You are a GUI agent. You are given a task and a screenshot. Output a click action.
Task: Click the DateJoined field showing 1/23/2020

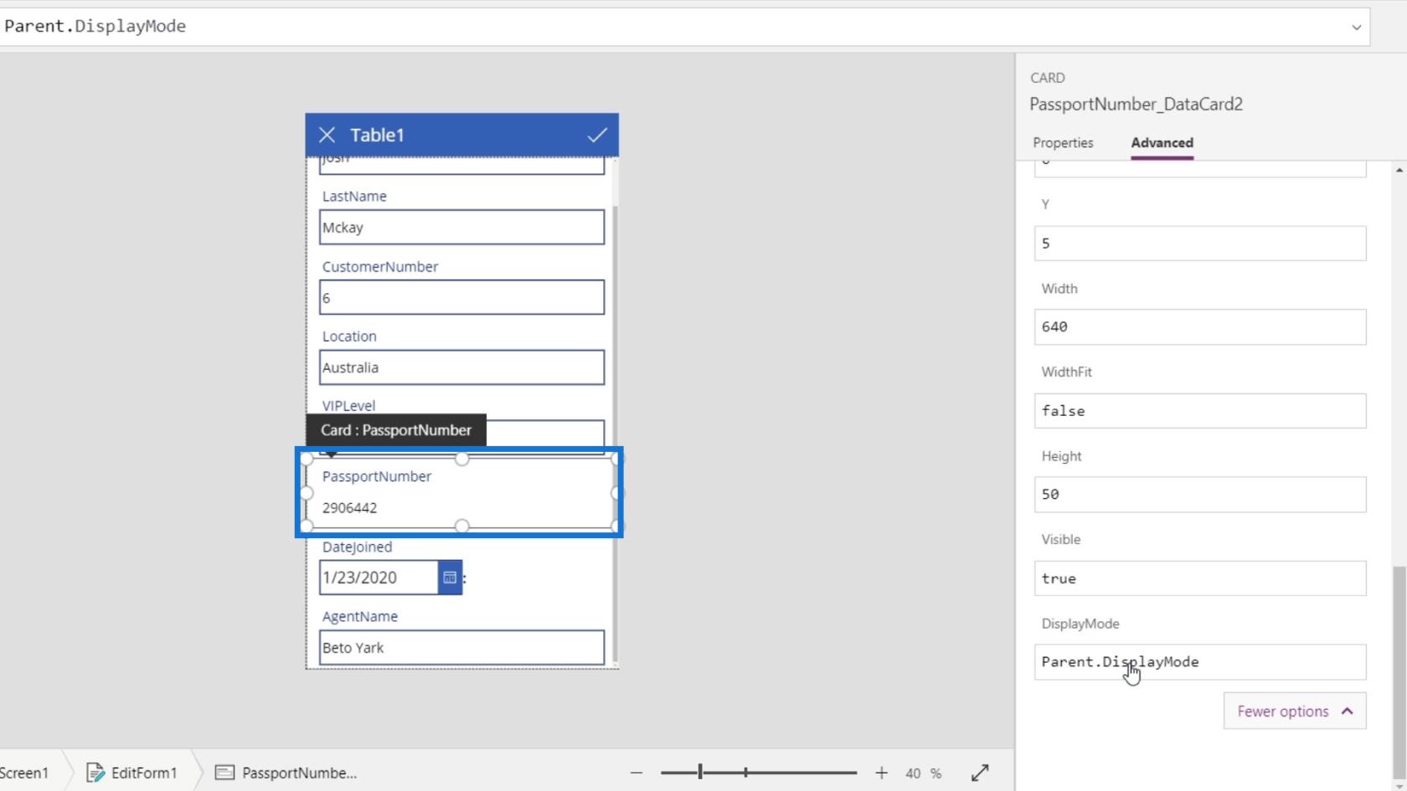point(379,578)
